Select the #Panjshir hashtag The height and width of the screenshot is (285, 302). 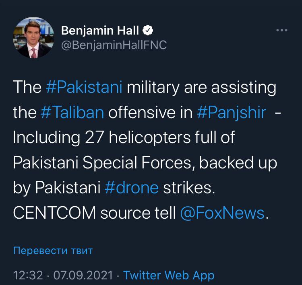(231, 113)
